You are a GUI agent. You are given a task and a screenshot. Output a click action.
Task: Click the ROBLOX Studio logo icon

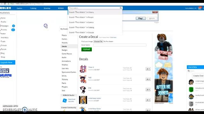tap(65, 100)
